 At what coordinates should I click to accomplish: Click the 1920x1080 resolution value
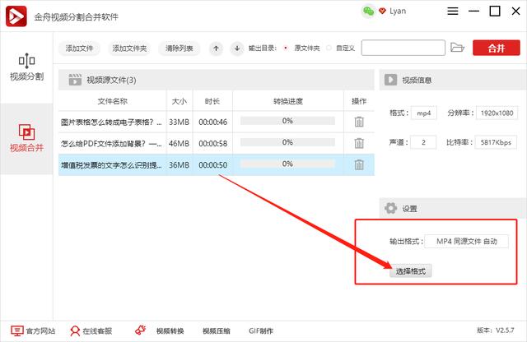497,113
